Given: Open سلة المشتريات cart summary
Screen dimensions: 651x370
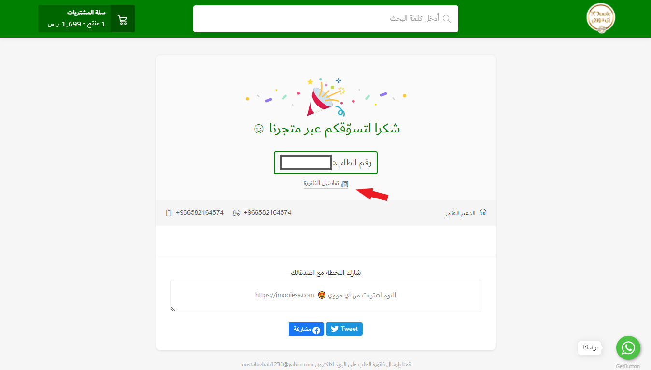Looking at the screenshot, I should click(86, 19).
